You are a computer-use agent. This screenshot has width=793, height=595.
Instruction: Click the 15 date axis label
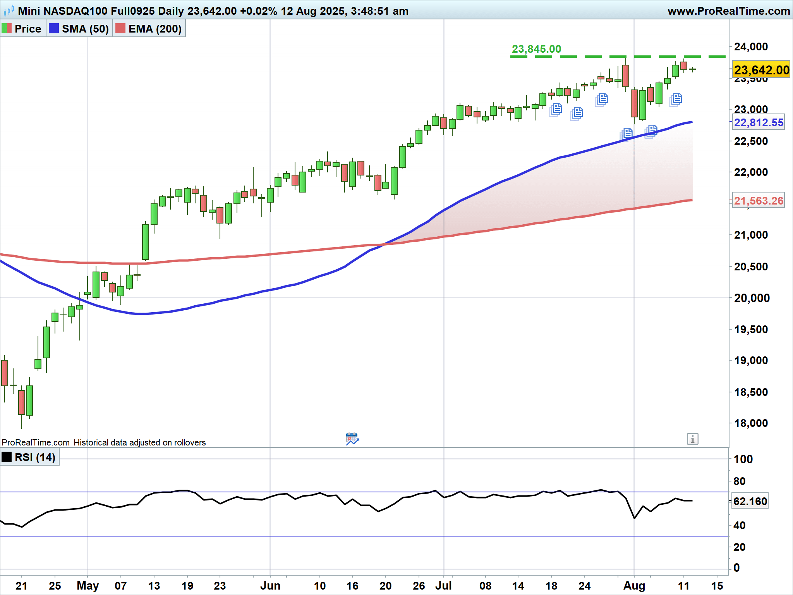pos(717,586)
